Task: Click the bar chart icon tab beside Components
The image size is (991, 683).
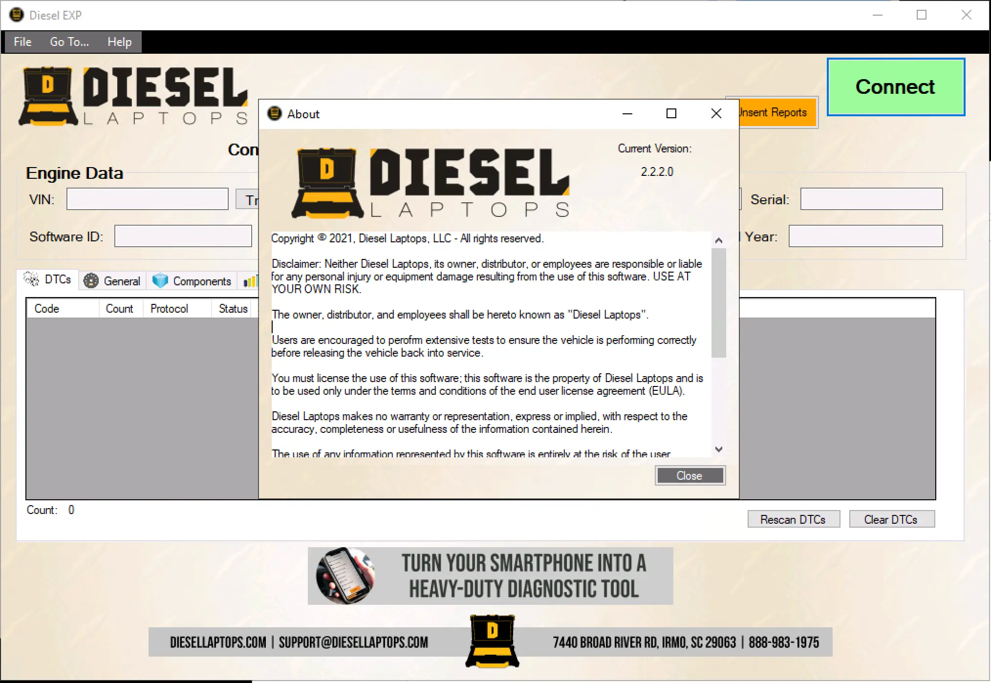Action: click(250, 280)
